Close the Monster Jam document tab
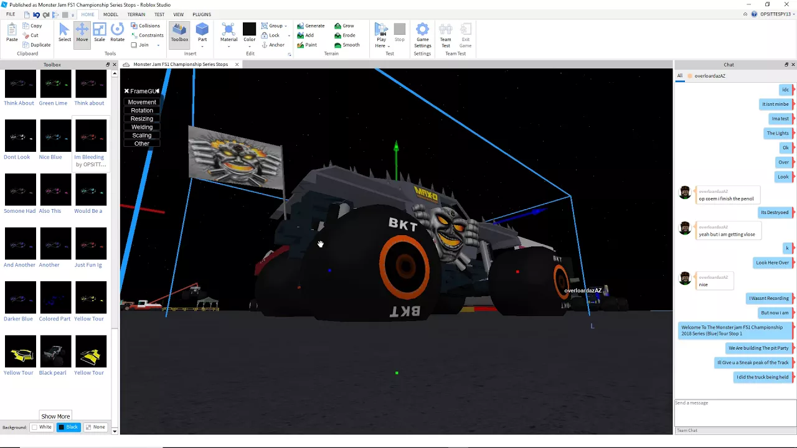Image resolution: width=797 pixels, height=448 pixels. tap(237, 64)
